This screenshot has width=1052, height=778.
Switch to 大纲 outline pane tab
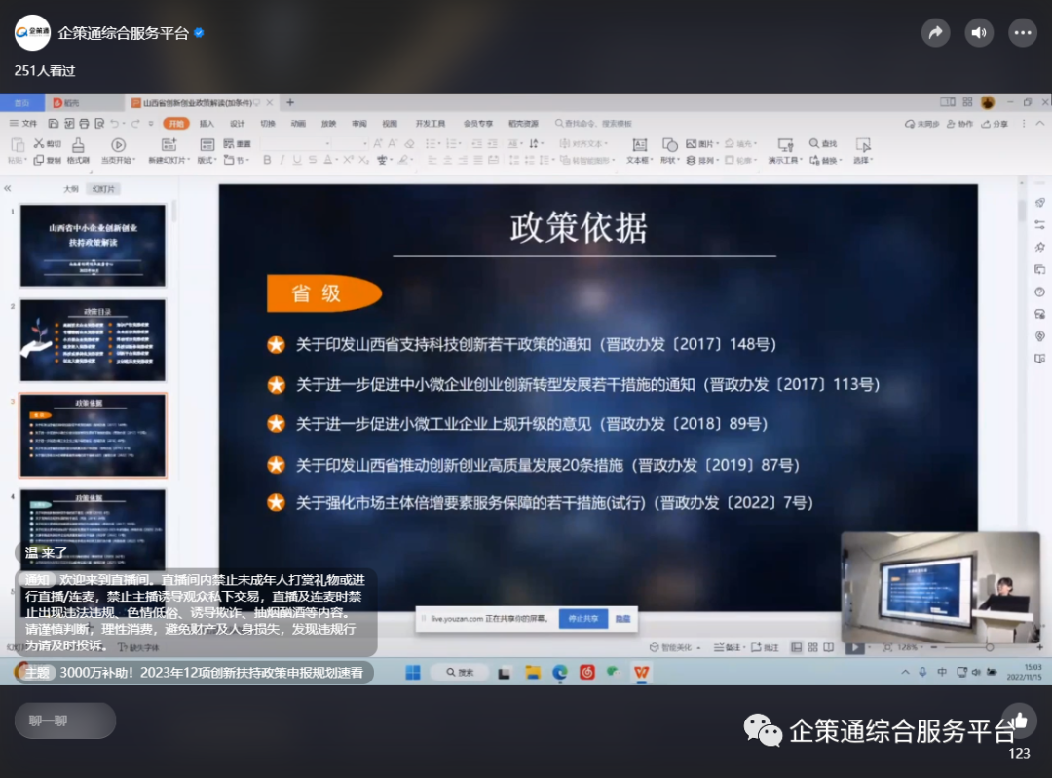tap(70, 189)
